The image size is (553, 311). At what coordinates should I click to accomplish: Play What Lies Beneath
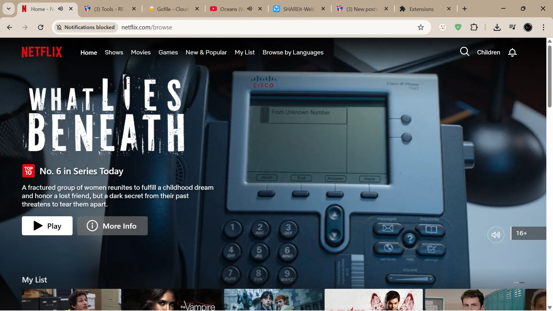coord(47,226)
